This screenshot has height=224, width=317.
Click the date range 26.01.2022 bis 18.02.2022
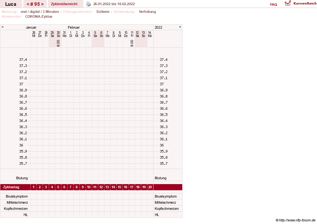[114, 4]
